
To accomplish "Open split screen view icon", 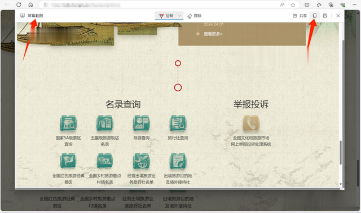I will pyautogui.click(x=307, y=5).
